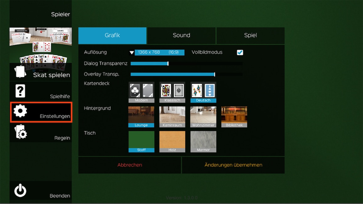The image size is (363, 204).
Task: Open Spielhilfe question mark icon
Action: pyautogui.click(x=20, y=91)
